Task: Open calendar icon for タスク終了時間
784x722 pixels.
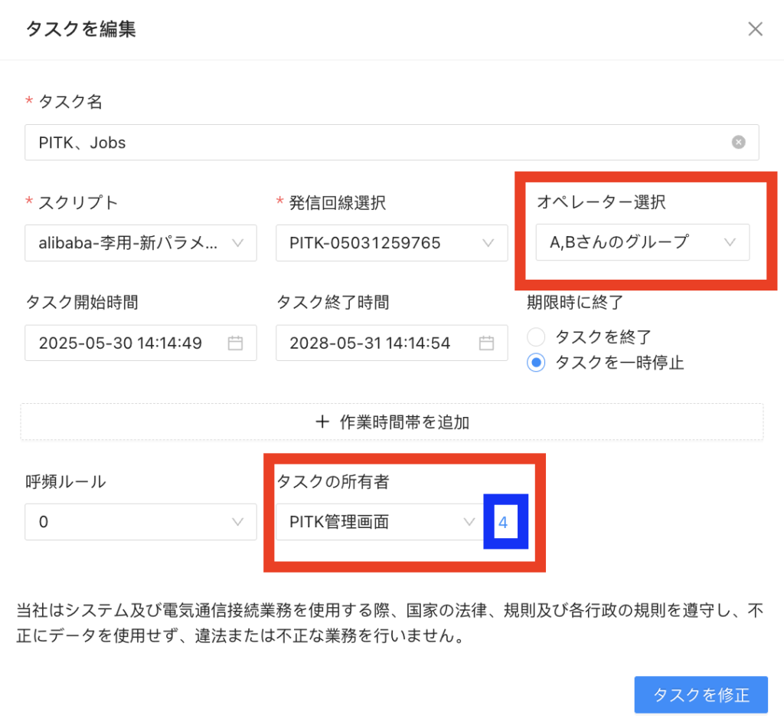Action: pos(486,343)
